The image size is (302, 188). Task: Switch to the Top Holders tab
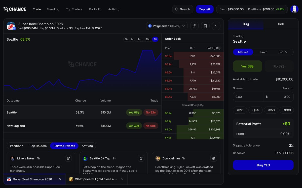(x=38, y=146)
